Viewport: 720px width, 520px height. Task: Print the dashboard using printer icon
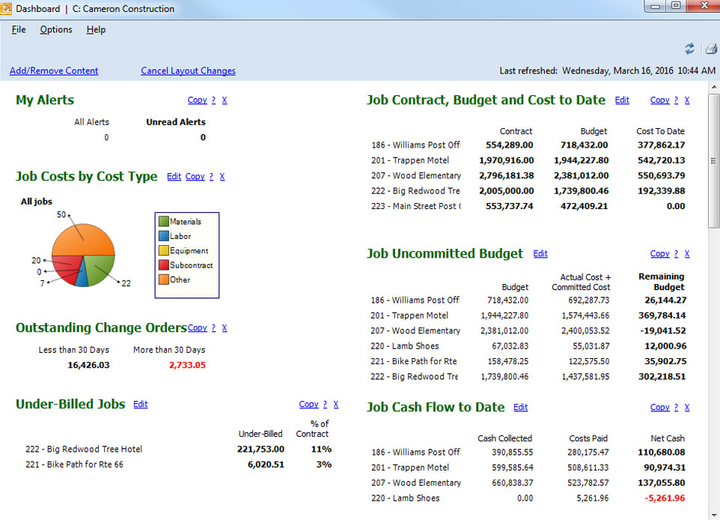[711, 49]
